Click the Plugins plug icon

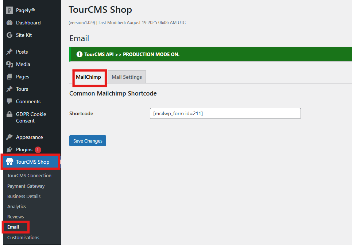9,149
